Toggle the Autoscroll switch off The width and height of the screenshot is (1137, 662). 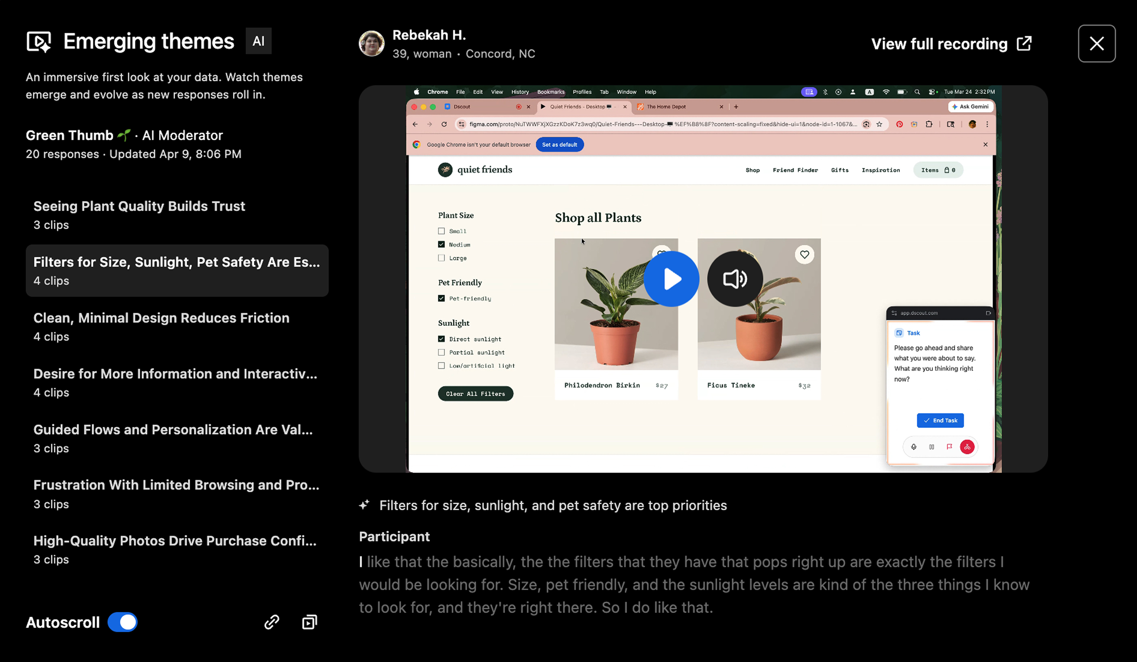tap(123, 622)
